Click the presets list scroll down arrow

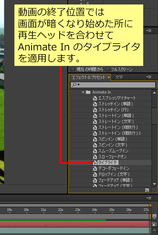[155, 184]
